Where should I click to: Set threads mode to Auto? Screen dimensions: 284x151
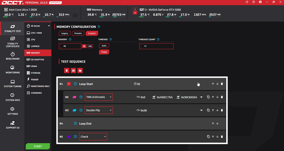pos(104,46)
